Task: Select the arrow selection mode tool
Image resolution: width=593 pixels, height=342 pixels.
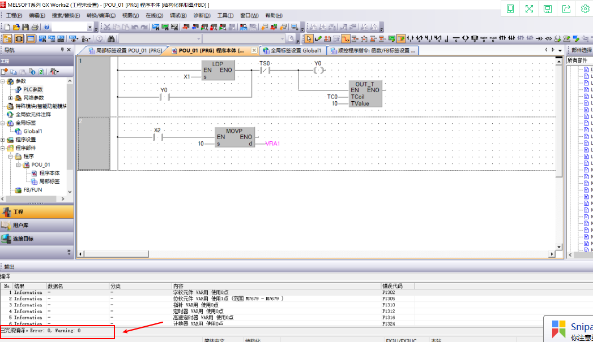Action: click(x=309, y=38)
